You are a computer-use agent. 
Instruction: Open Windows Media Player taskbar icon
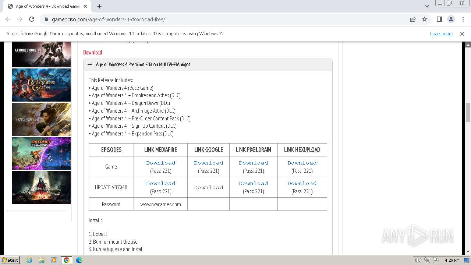coord(54,260)
